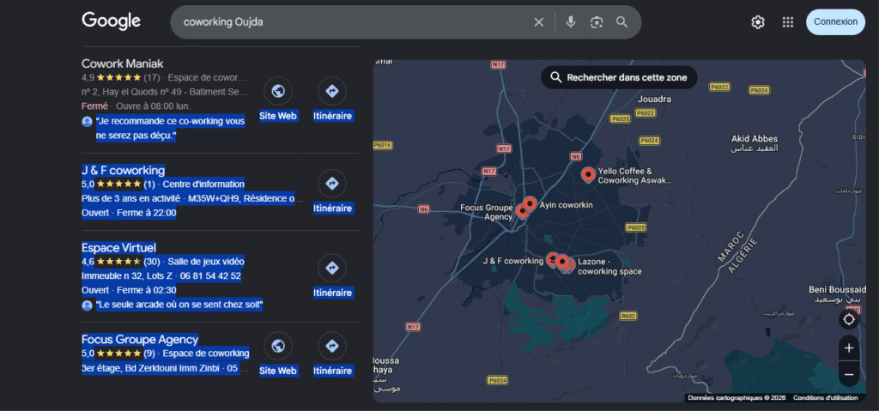Screen dimensions: 879x411
Task: Open Focus Groupe Agency website globe icon
Action: (x=278, y=346)
